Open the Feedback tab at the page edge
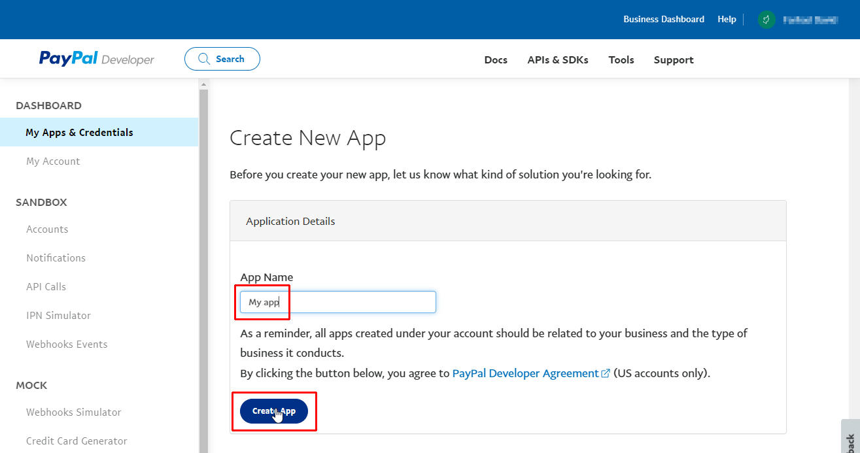 point(850,437)
